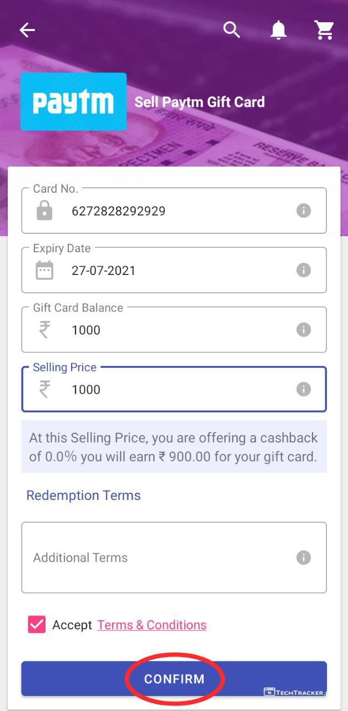Open the Terms & Conditions link
Image resolution: width=348 pixels, height=711 pixels.
(152, 625)
